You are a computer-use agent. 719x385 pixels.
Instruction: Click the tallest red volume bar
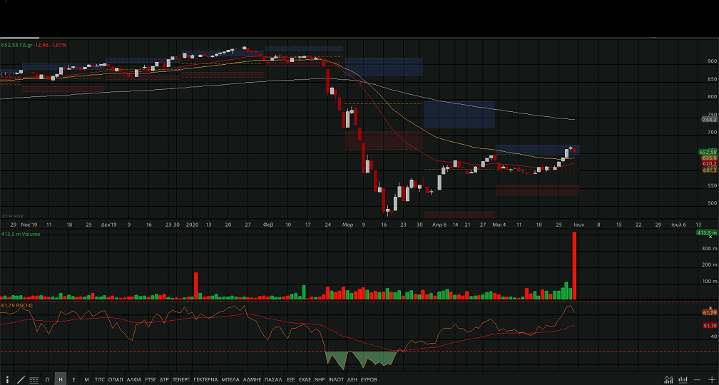tap(573, 266)
